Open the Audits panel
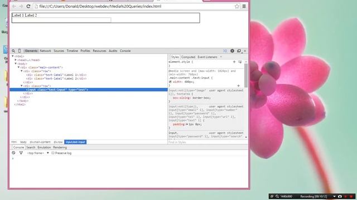The height and width of the screenshot is (200, 357). coord(113,51)
